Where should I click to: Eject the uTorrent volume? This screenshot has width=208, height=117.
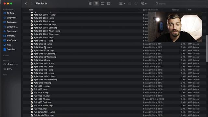17,64
